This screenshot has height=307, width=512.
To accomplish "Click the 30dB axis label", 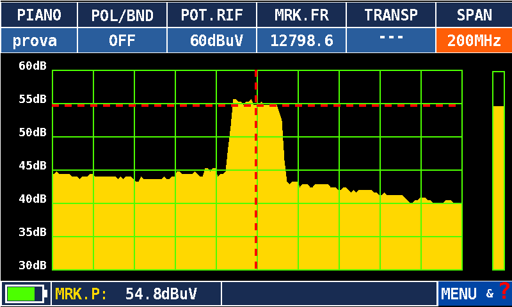I will click(x=33, y=265).
